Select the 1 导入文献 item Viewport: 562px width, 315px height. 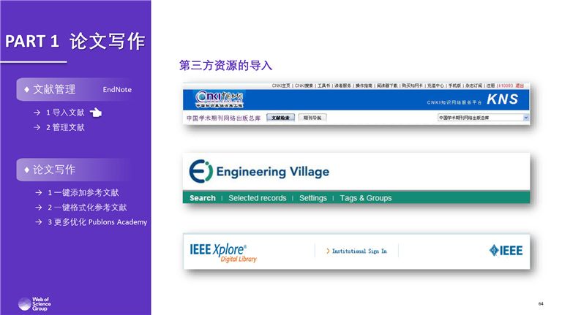click(65, 113)
